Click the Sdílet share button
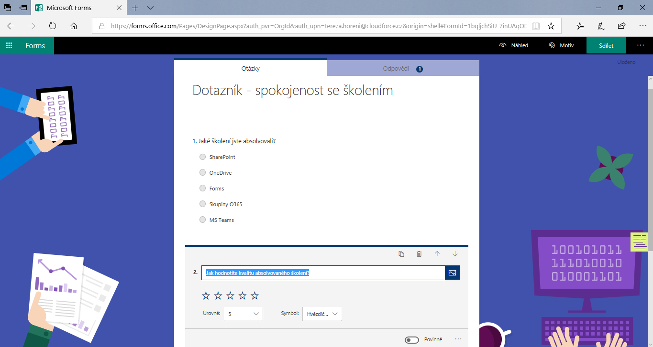The image size is (653, 347). point(606,45)
